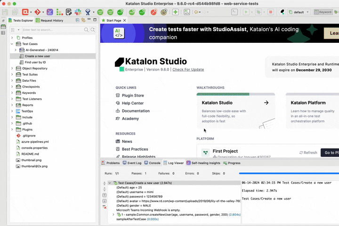339x226 pixels.
Task: Click the Debug bug toolbar icon
Action: coord(258,12)
